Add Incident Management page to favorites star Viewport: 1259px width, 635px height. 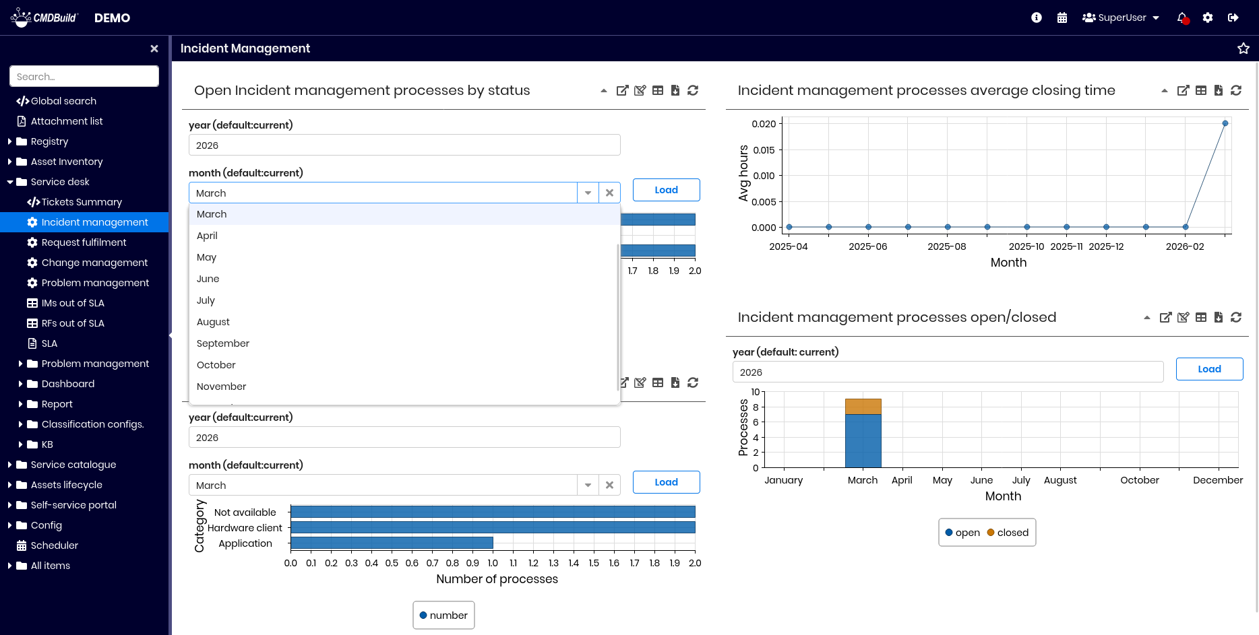pyautogui.click(x=1243, y=48)
